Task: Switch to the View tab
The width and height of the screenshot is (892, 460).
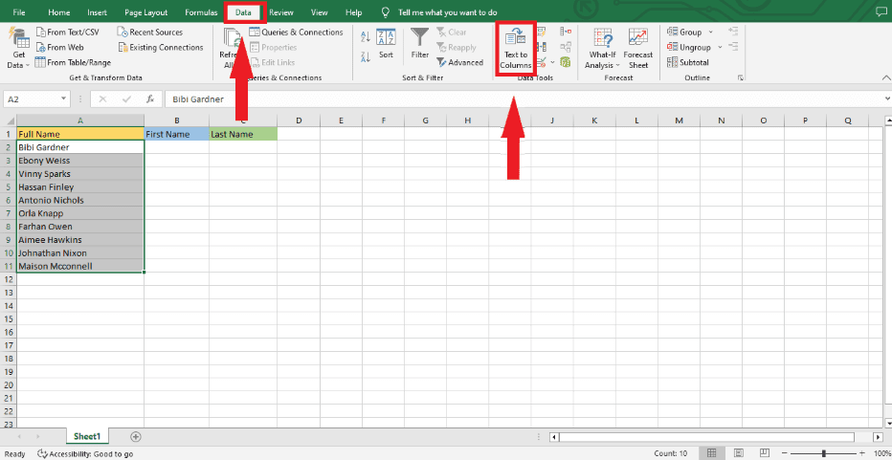Action: coord(320,11)
